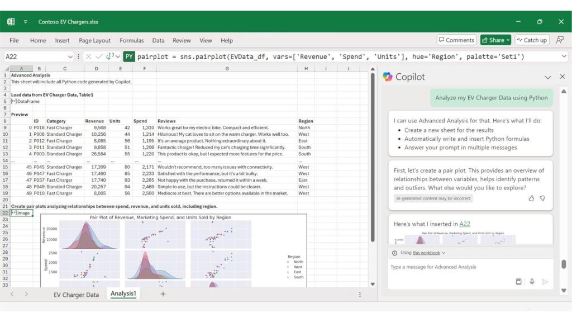Open the Formulas ribbon tab
Image resolution: width=572 pixels, height=322 pixels.
131,40
